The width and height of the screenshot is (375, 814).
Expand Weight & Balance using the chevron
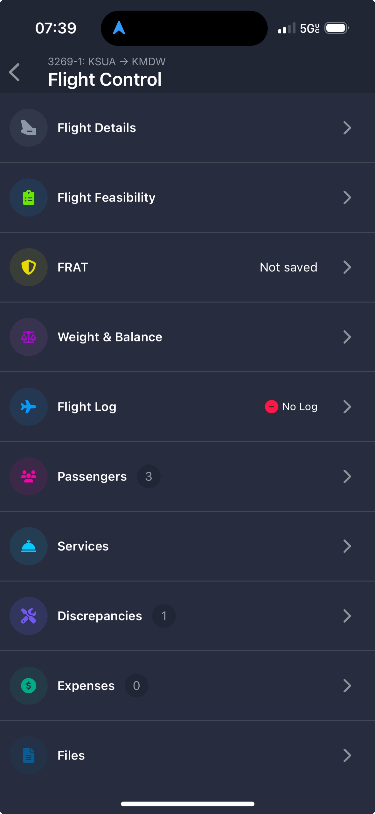347,337
